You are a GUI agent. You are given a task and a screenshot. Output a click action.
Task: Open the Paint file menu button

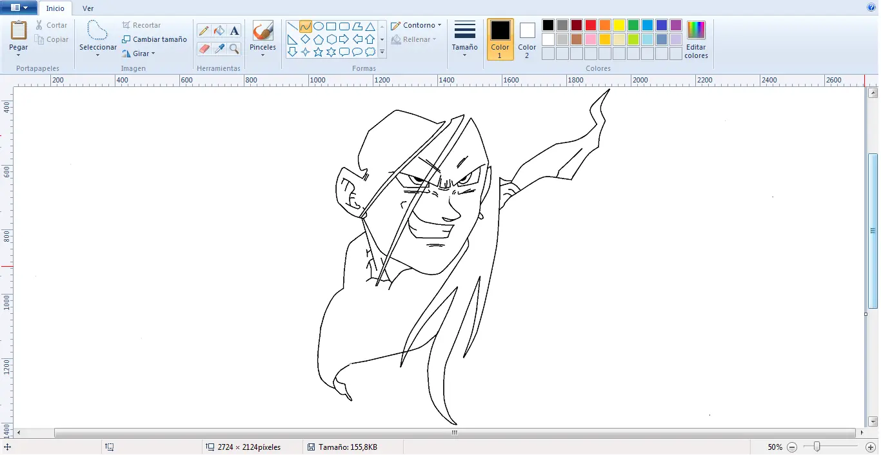point(19,8)
